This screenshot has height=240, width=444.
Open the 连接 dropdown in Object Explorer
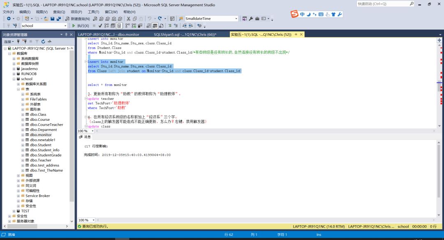click(x=9, y=41)
